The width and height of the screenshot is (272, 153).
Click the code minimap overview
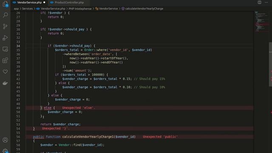coord(261,22)
